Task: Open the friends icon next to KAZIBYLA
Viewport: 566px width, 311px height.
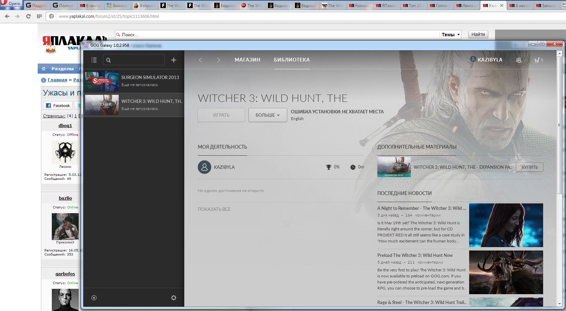Action: (x=519, y=60)
